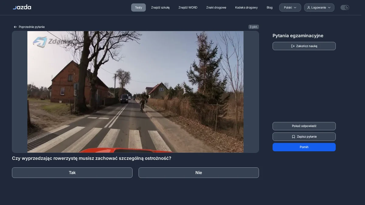The width and height of the screenshot is (365, 205).
Task: Click the question text about rowerzystę
Action: 92,158
